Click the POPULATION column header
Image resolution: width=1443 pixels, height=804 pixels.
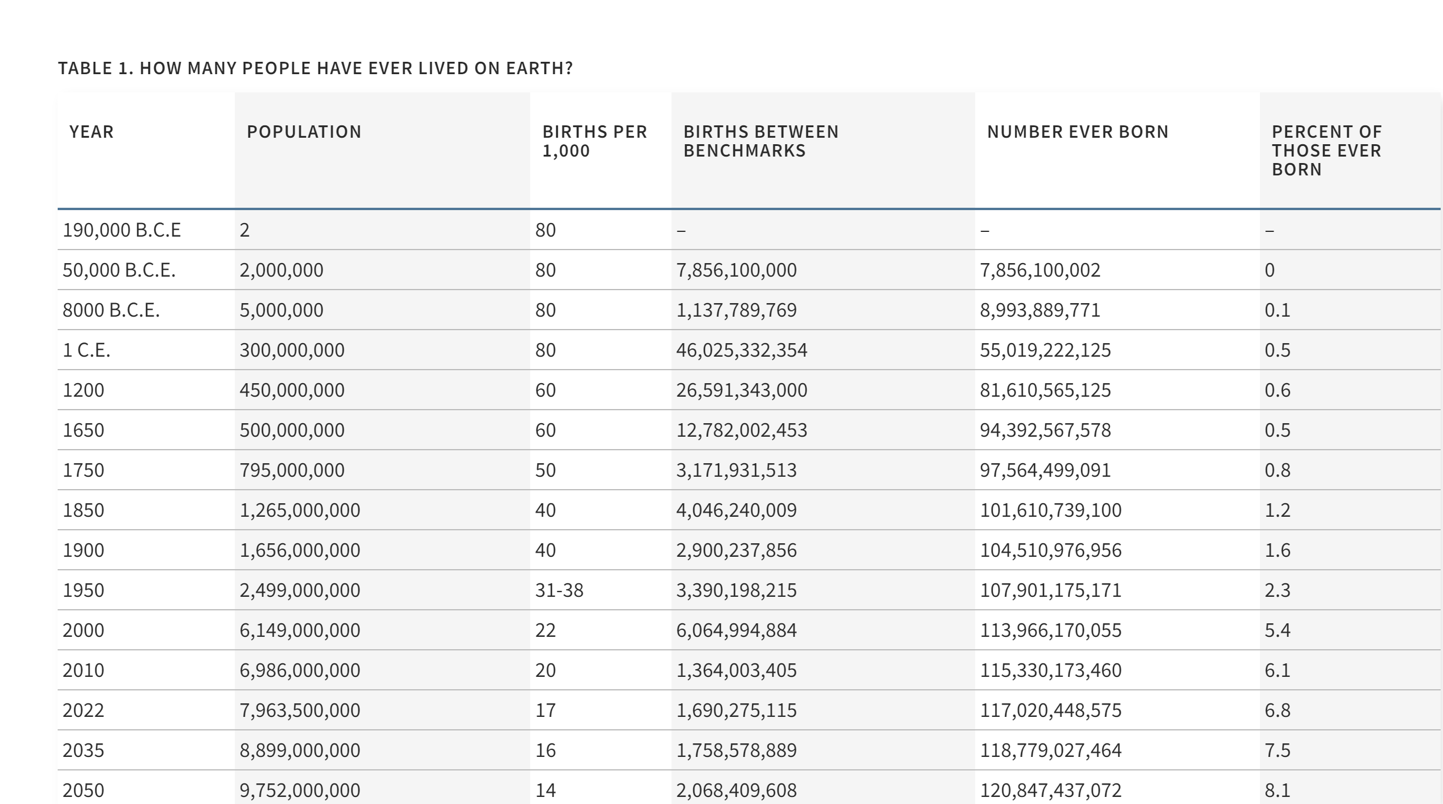click(304, 132)
